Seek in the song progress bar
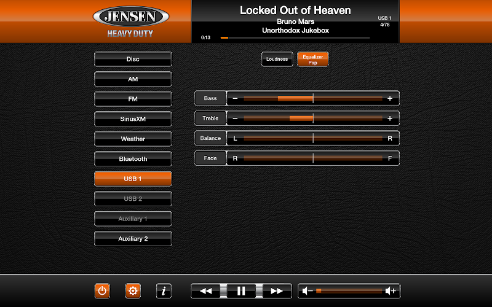Screen dimensions: 492x307 click(295, 37)
